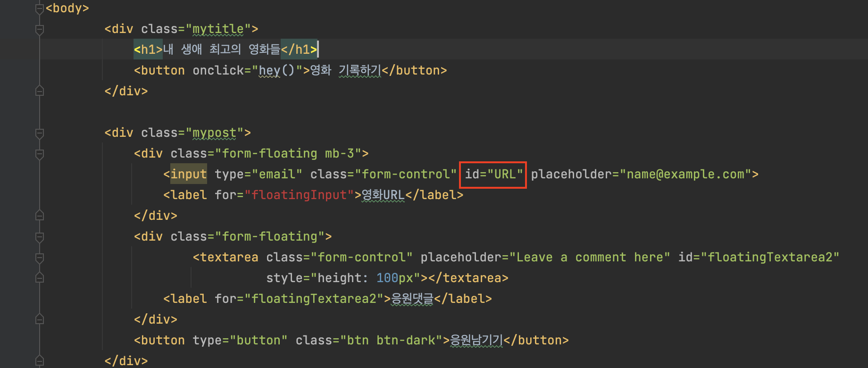Collapse the textarea tag fold marker
Viewport: 868px width, 368px height.
(x=40, y=258)
